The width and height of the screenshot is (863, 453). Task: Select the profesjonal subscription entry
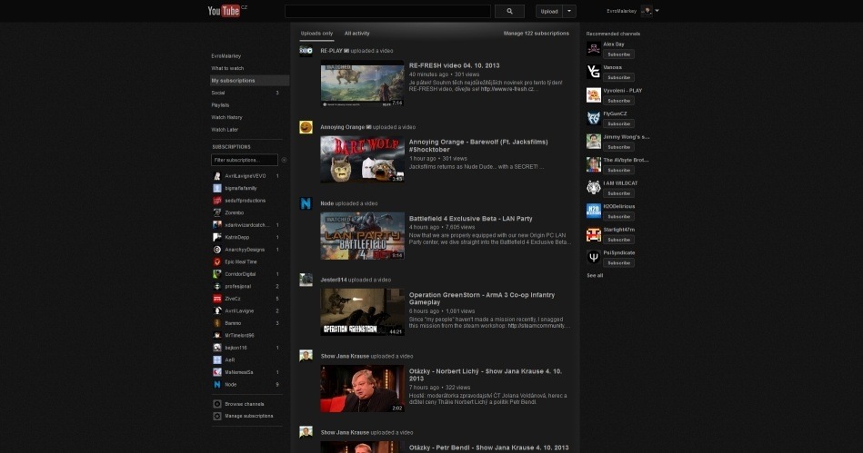coord(246,287)
